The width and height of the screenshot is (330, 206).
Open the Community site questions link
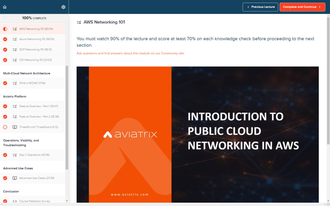pyautogui.click(x=130, y=54)
